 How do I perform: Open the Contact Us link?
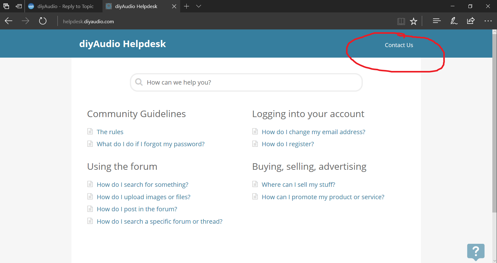point(399,45)
